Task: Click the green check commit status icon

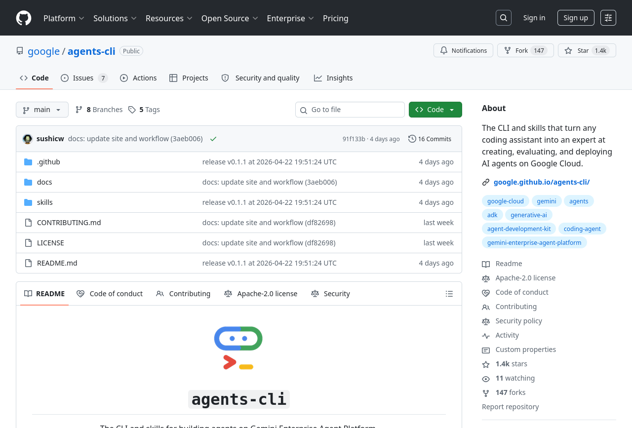Action: pyautogui.click(x=213, y=139)
